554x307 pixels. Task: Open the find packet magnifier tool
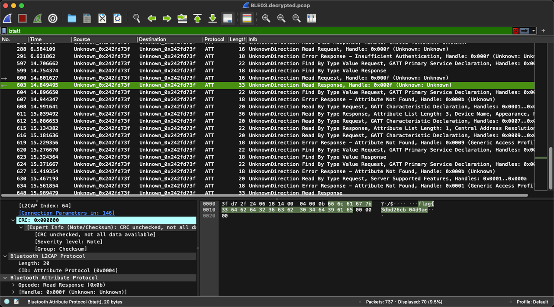tap(137, 18)
